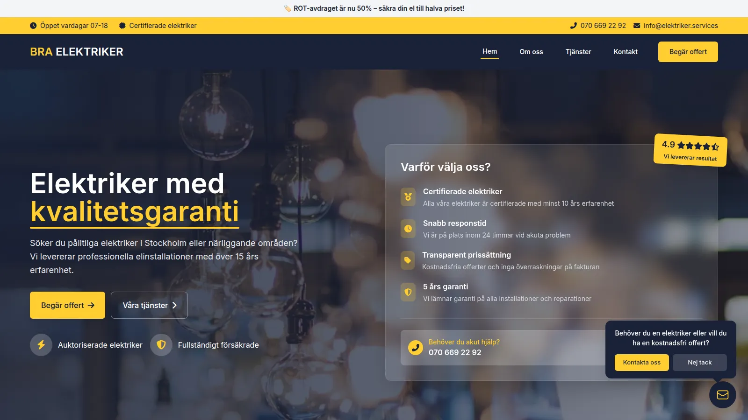Click the yellow phone icon in emergency box
This screenshot has width=748, height=420.
pos(415,348)
